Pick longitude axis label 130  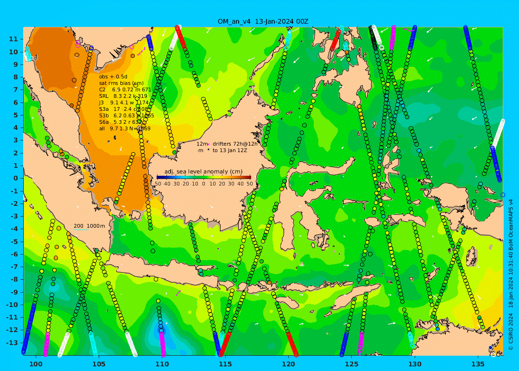click(415, 365)
